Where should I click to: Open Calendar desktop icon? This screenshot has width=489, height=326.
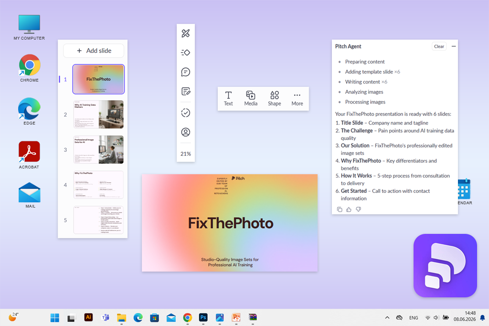(x=465, y=192)
